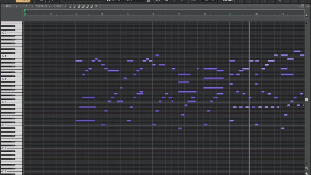The image size is (311, 175).
Task: Click measure 6 on the ruler
Action: point(153,14)
